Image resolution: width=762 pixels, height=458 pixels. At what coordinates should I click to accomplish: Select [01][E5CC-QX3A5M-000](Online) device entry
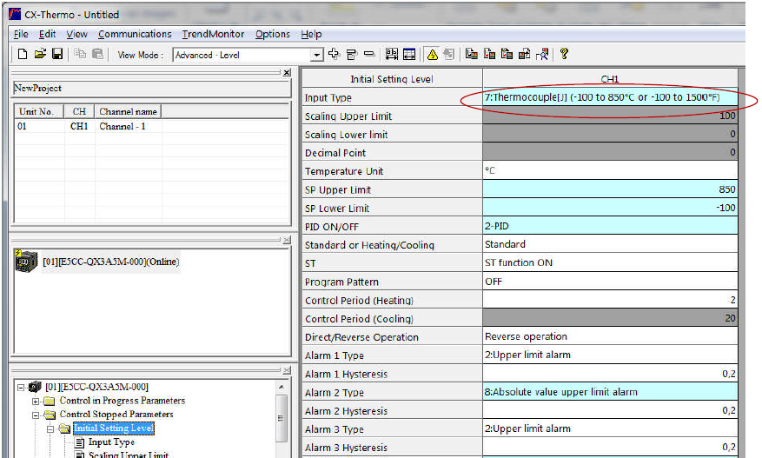111,262
